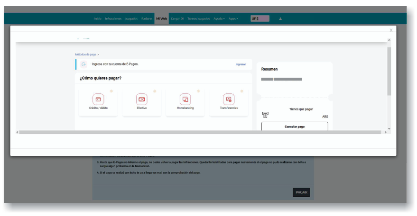Screen dimensions: 417x216
Task: Click the E-Pagos login arrow icon
Action: (83, 64)
